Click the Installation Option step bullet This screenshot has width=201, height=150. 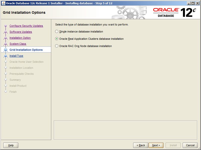coord(6,38)
